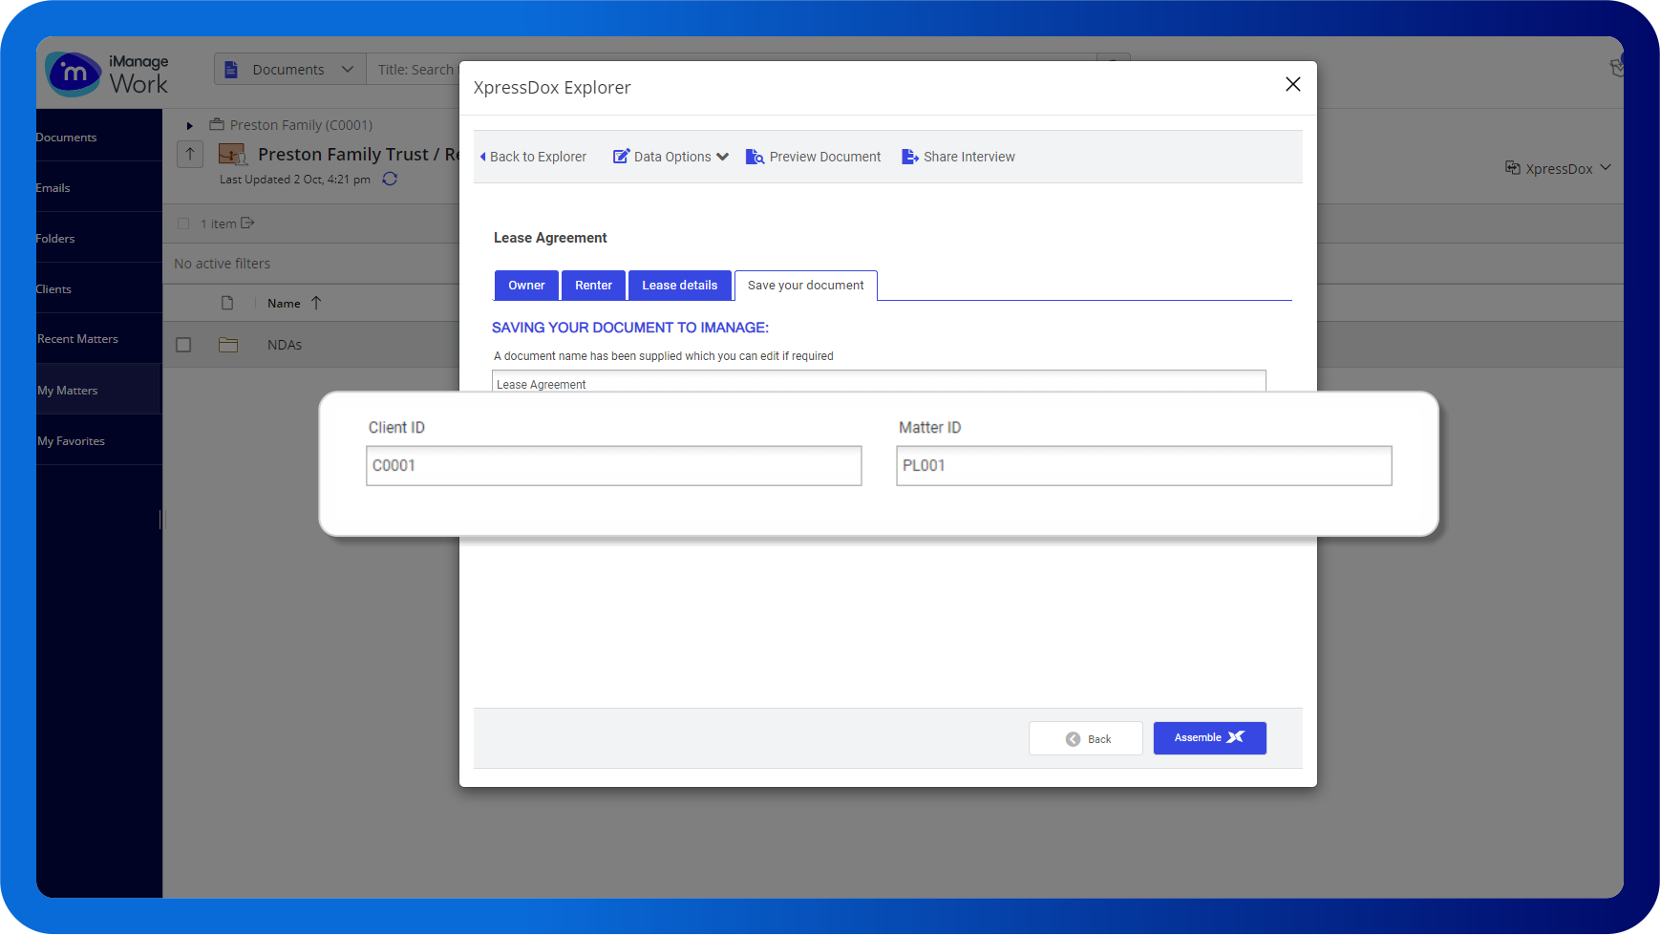Click the Preston Family Trust matter title

[358, 154]
